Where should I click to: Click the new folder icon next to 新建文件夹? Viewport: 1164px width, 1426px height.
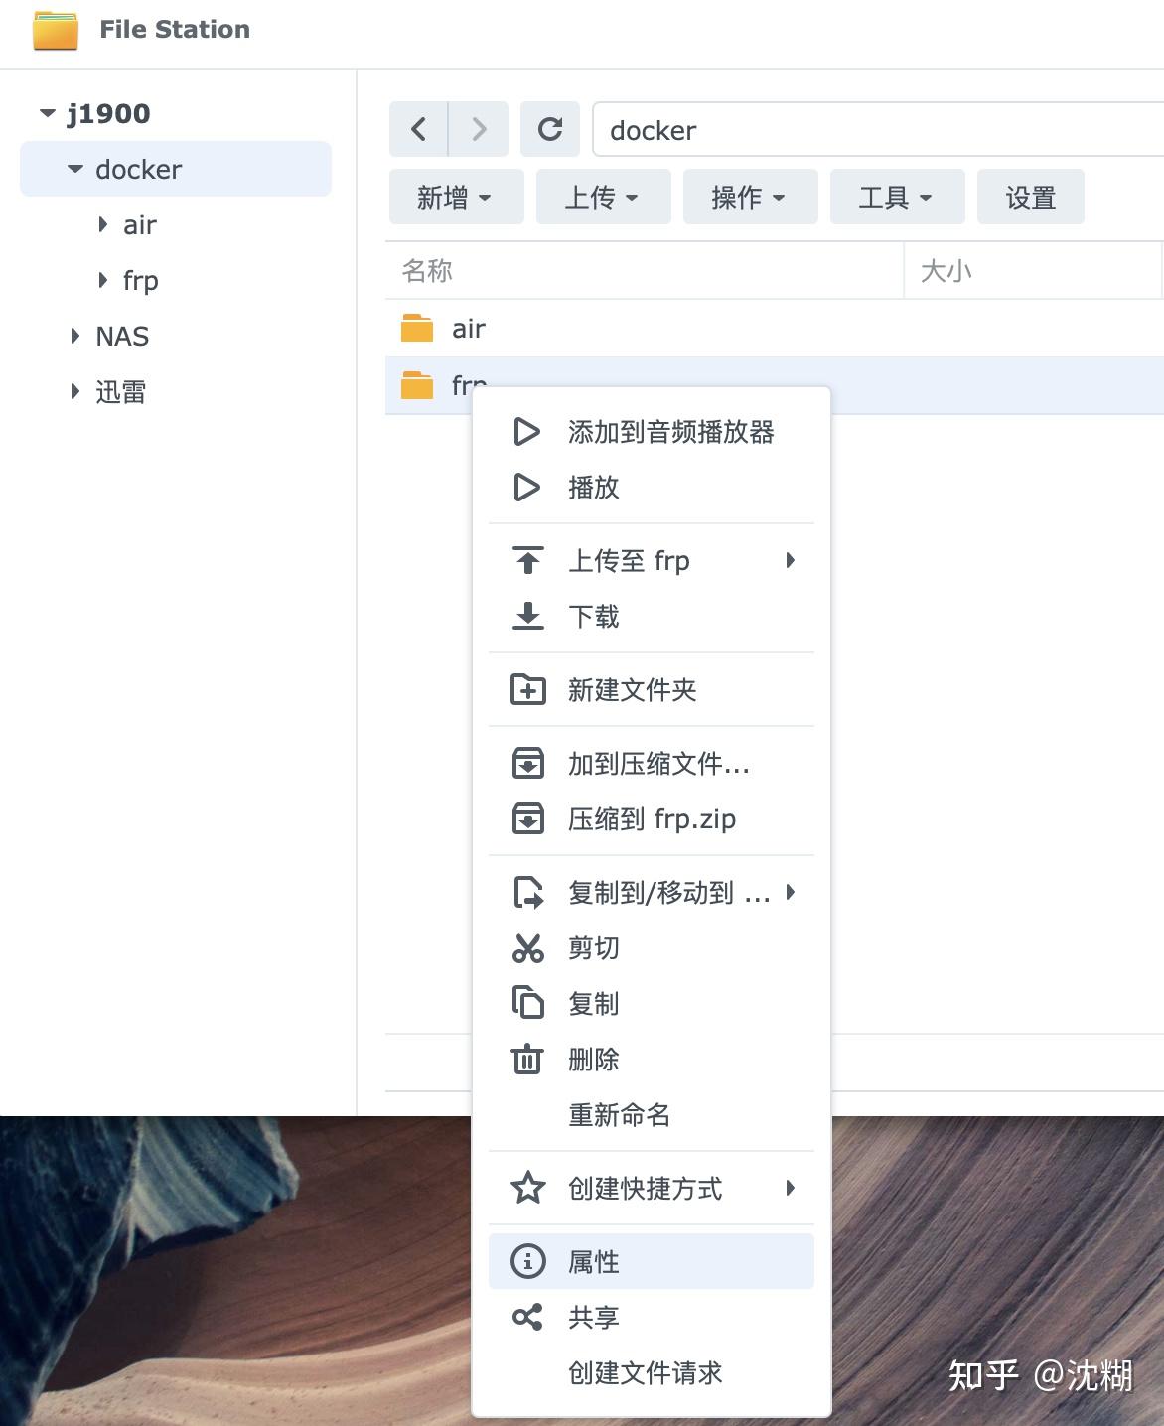tap(527, 689)
